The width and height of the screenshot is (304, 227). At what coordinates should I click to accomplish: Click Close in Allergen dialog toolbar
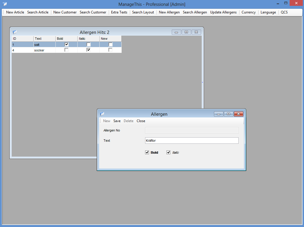tap(141, 121)
